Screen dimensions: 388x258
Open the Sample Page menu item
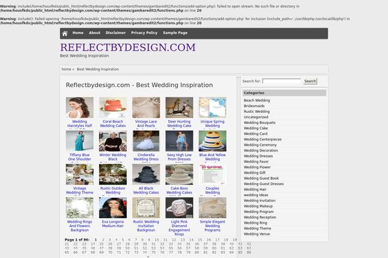click(175, 33)
